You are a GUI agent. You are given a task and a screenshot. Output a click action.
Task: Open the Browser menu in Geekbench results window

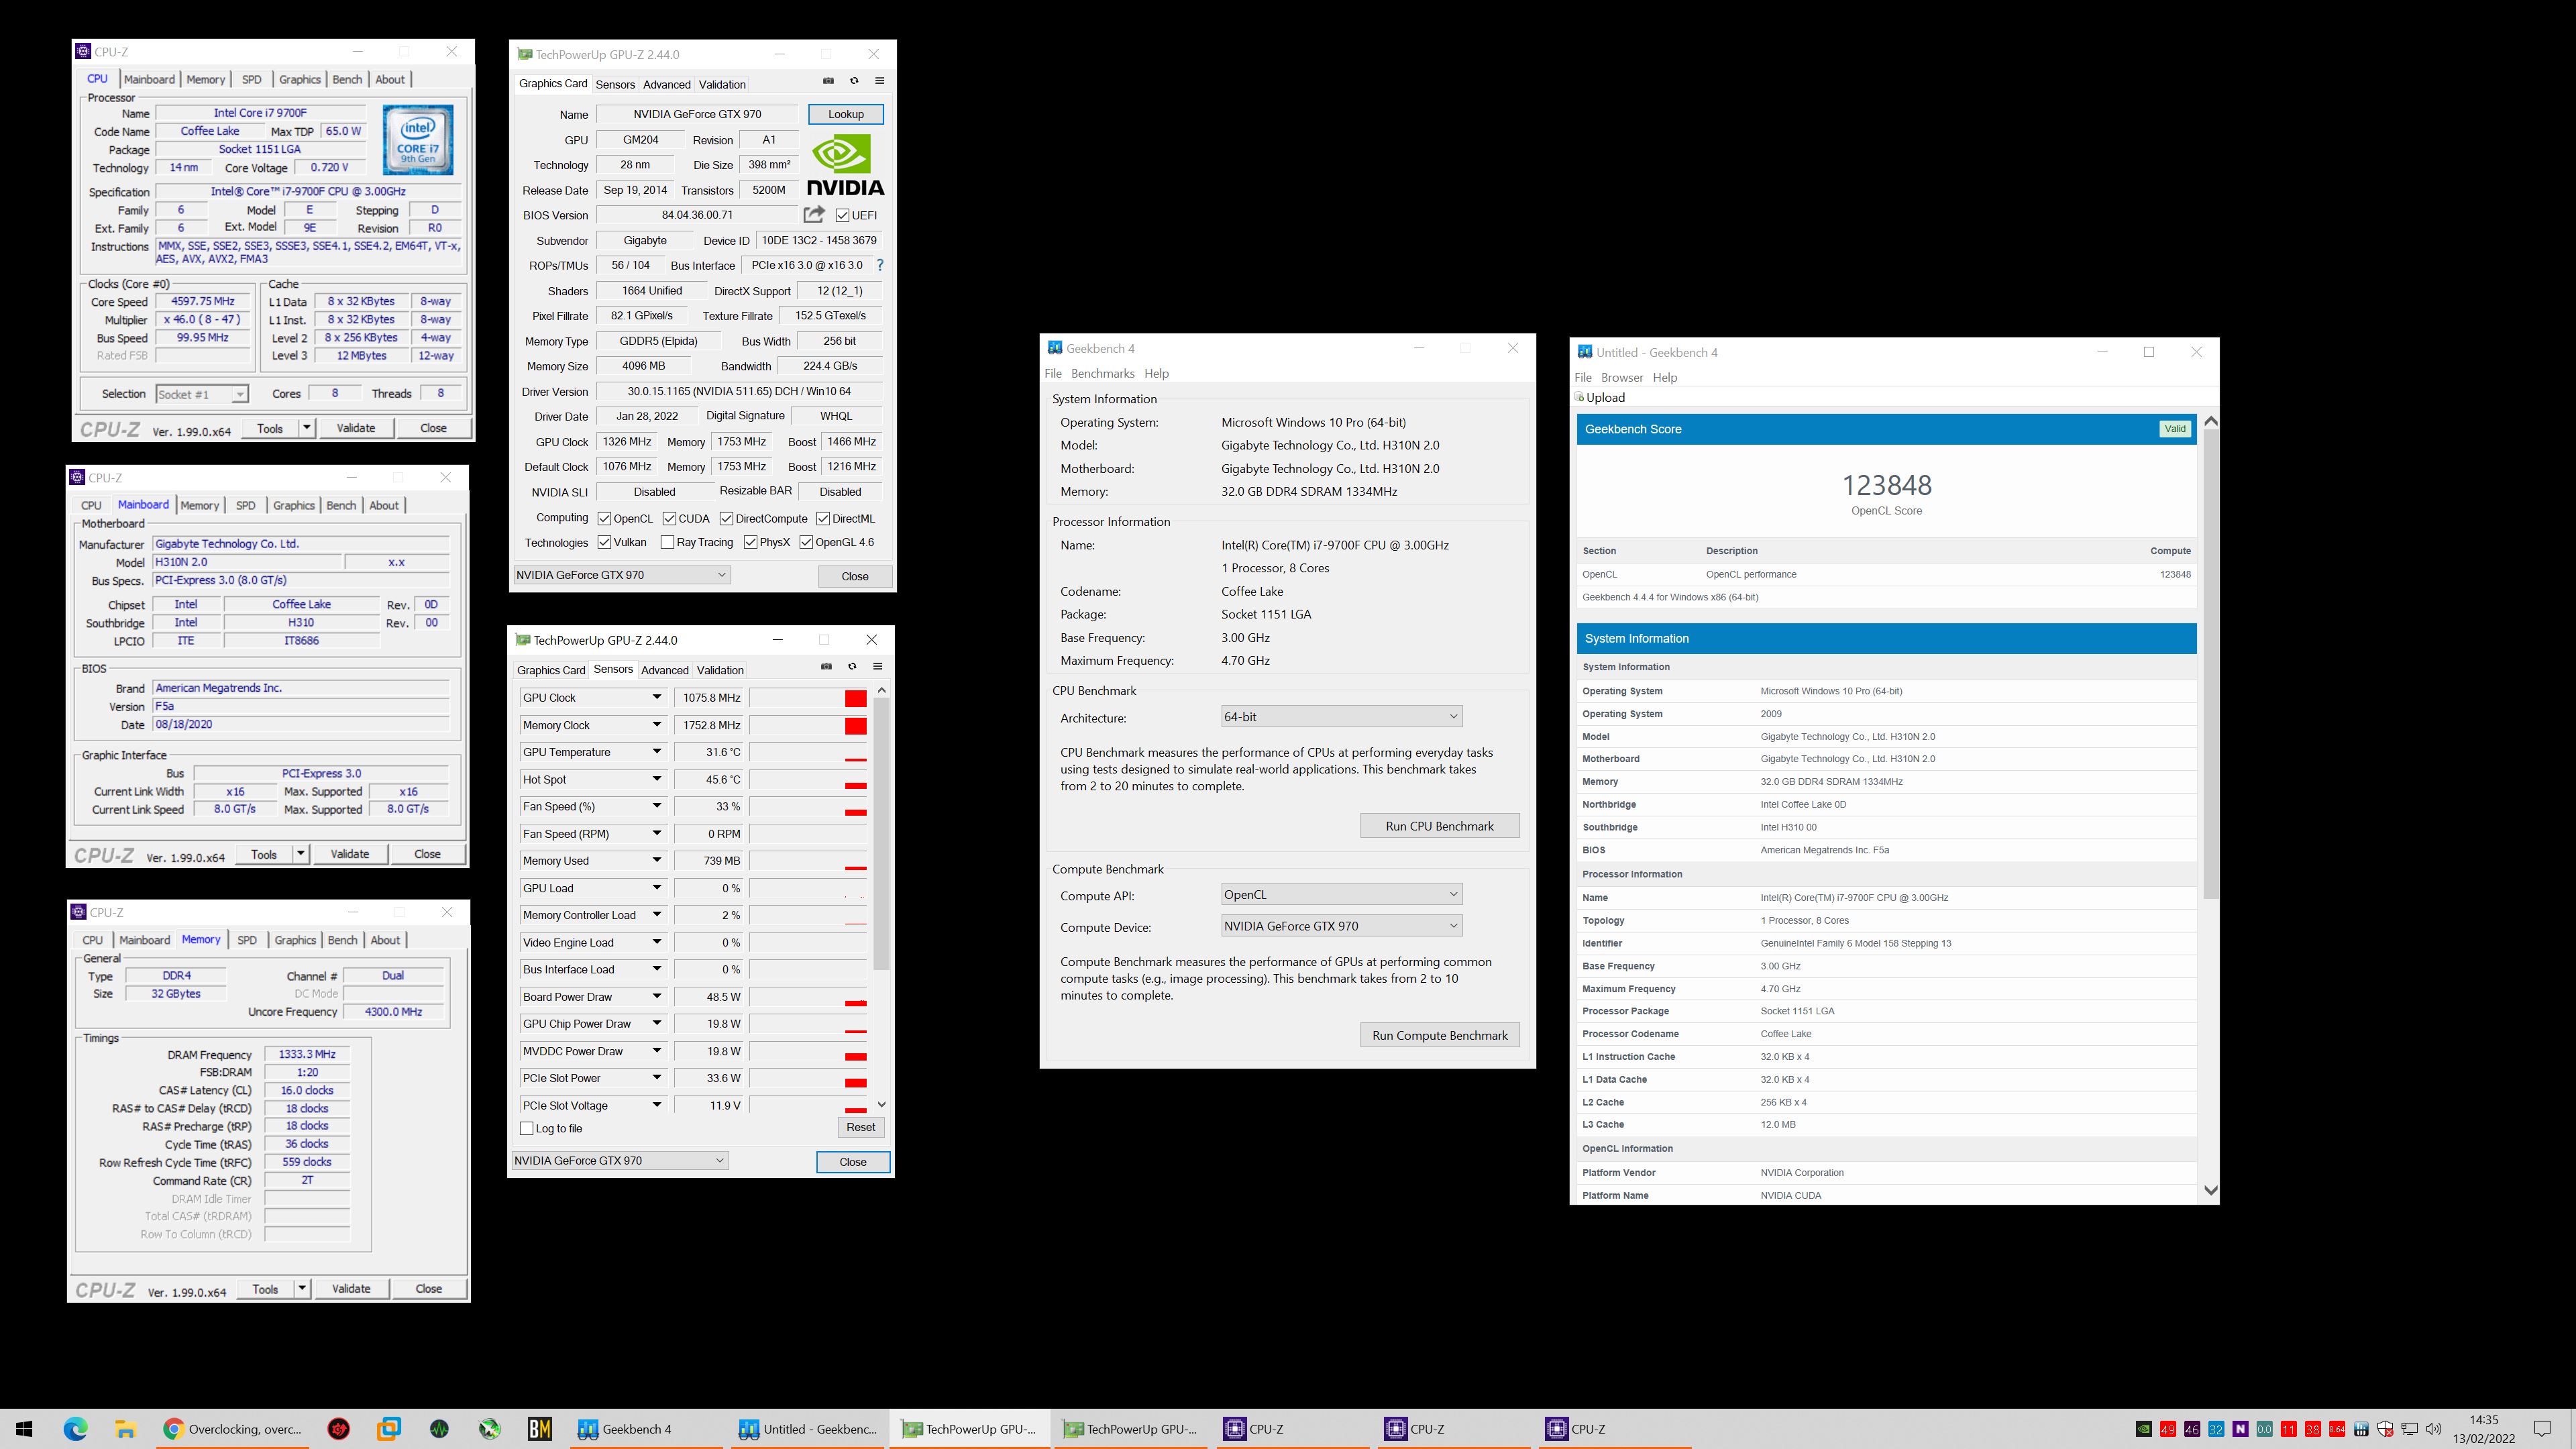coord(1621,377)
